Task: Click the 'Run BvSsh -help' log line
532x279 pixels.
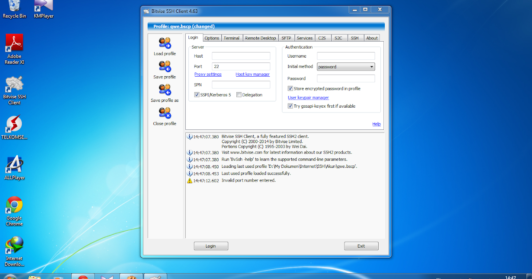Action: (x=285, y=159)
